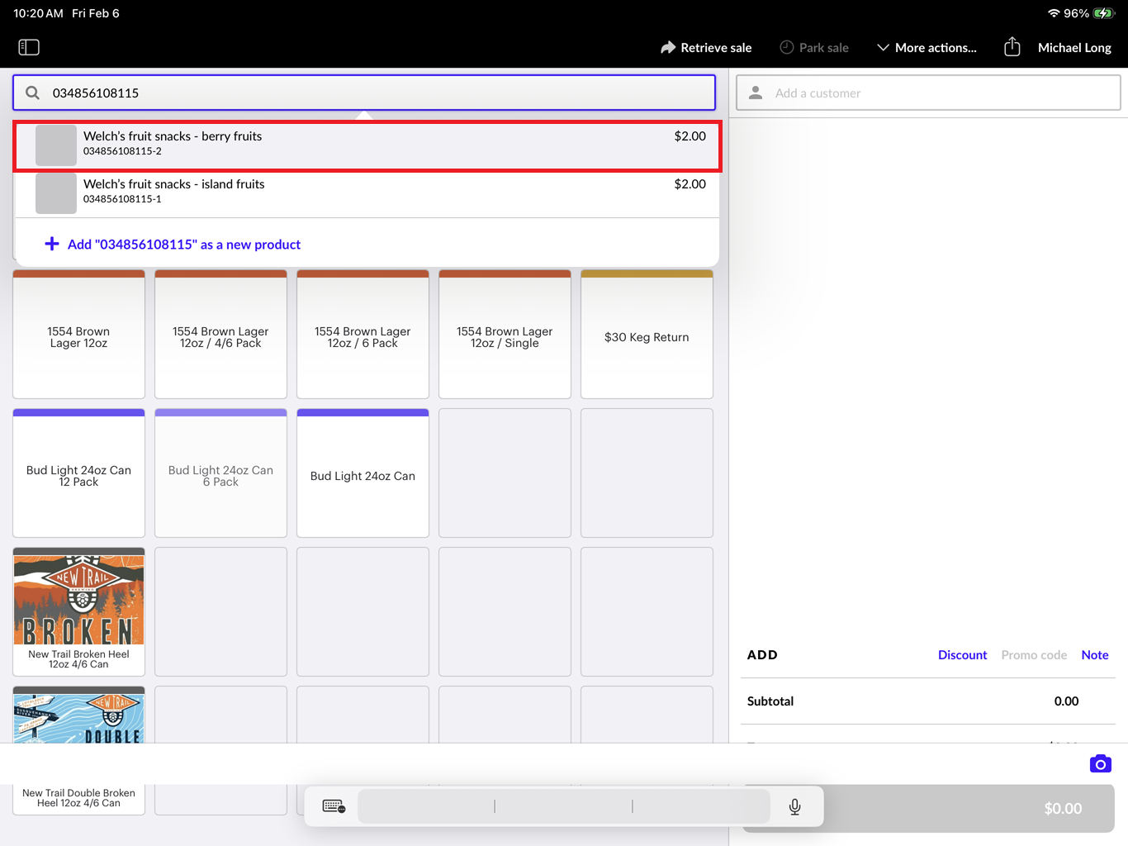Add Bud Light 24oz Can 12 Pack

coord(78,473)
